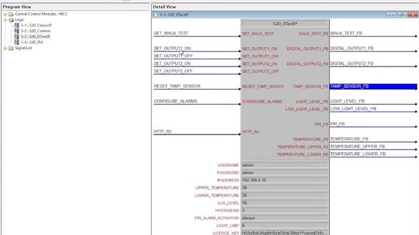Restore the S-3 GJD_DTectIP detail window
Screen dimensions: 419x235
pyautogui.click(x=401, y=14)
